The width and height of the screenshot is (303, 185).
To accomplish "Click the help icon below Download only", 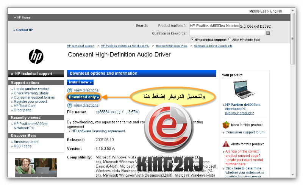I will pos(69,105).
